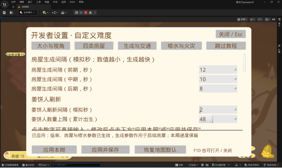This screenshot has width=282, height=168.
Task: Select the 喷水与火灾 tab
Action: tap(181, 46)
